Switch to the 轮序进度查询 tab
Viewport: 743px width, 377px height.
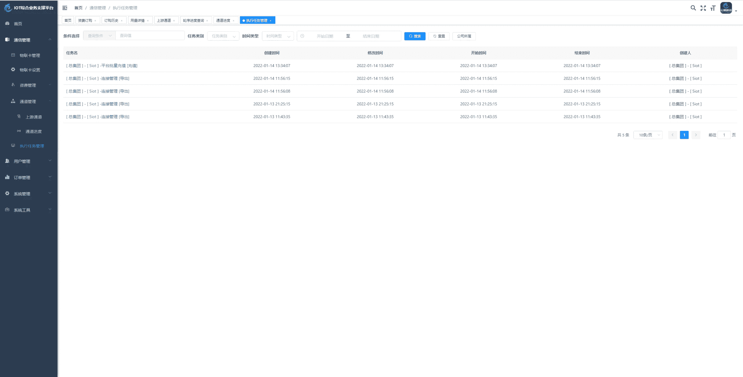193,21
